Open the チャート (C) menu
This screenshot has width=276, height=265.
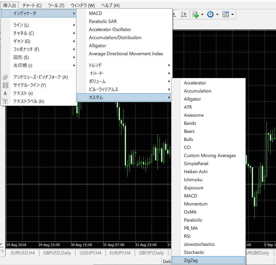click(32, 5)
